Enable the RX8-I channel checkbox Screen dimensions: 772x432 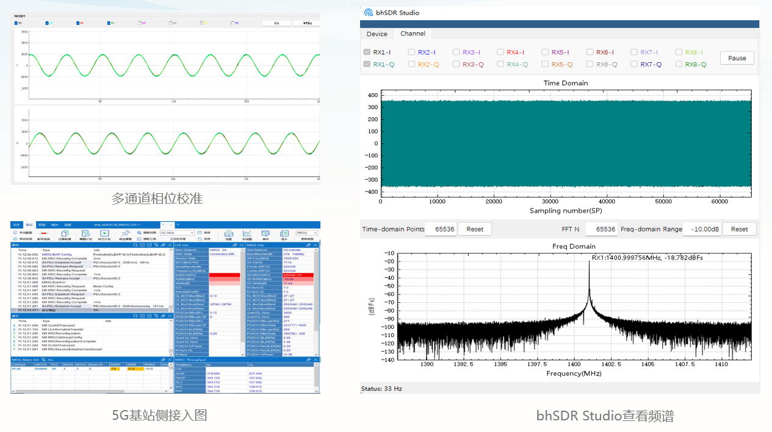click(x=679, y=52)
